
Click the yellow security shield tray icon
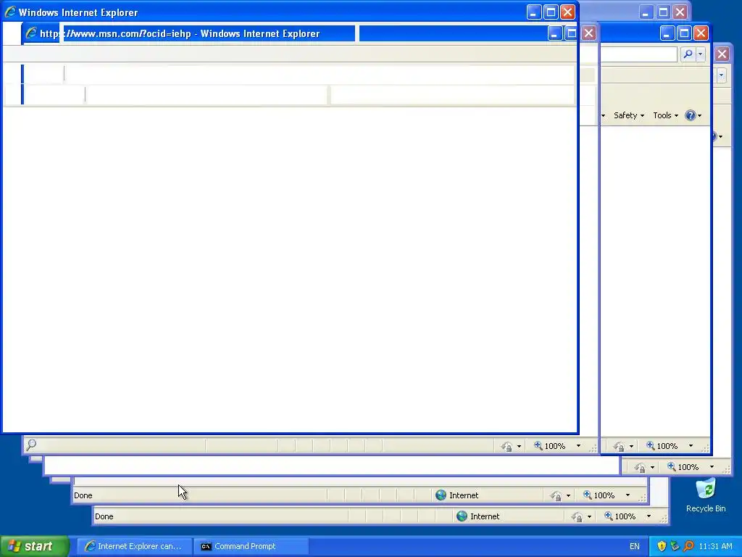tap(662, 546)
